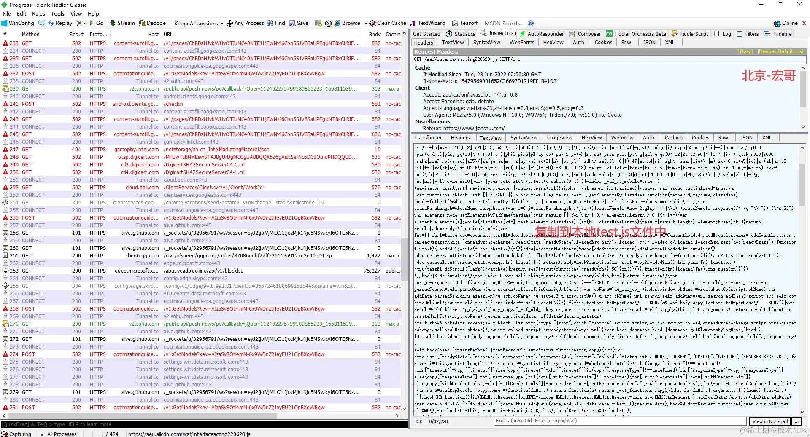Open the Tools menu
This screenshot has height=437, width=810.
pos(58,13)
